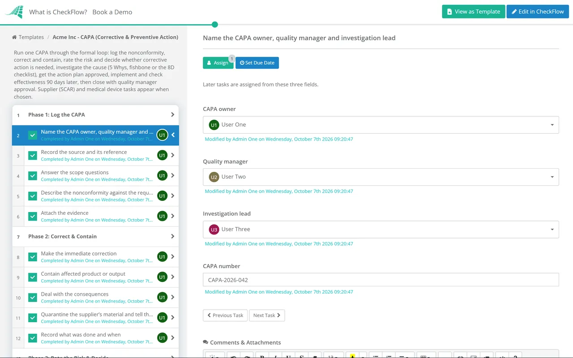Open the 'What is CheckFlow?' menu link
The image size is (573, 358).
point(58,12)
